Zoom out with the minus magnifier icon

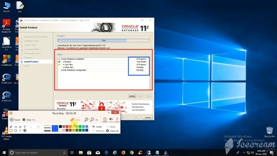click(92, 120)
